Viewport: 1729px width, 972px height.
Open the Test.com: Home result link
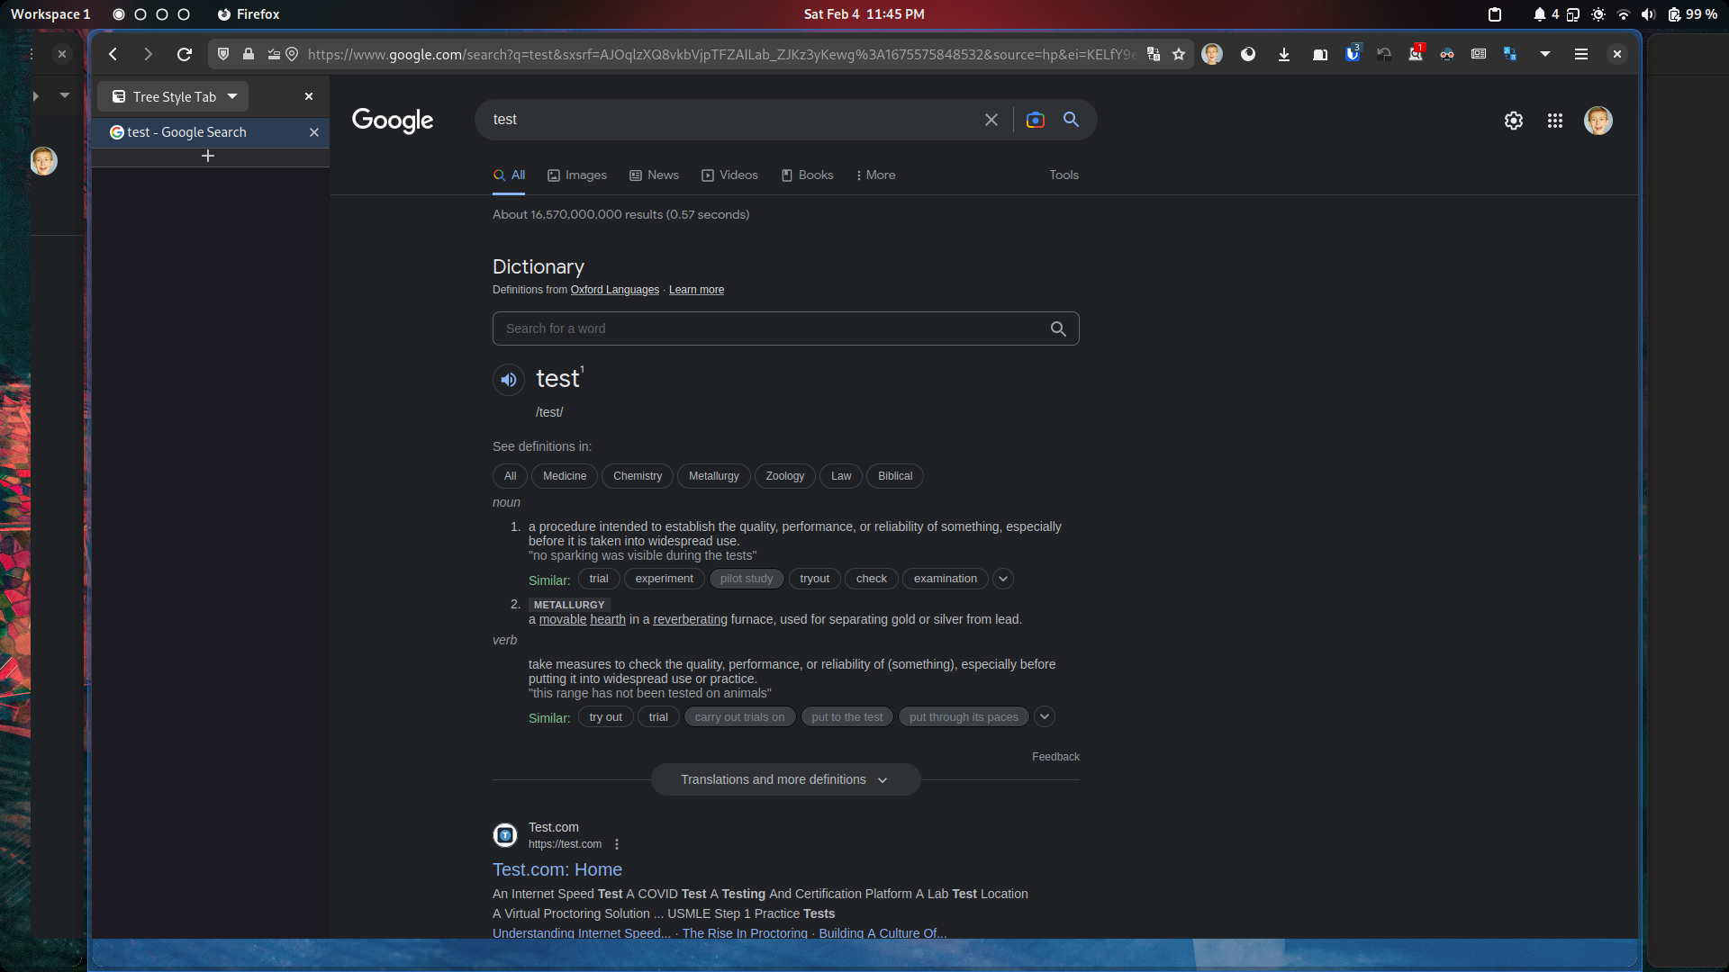coord(557,869)
